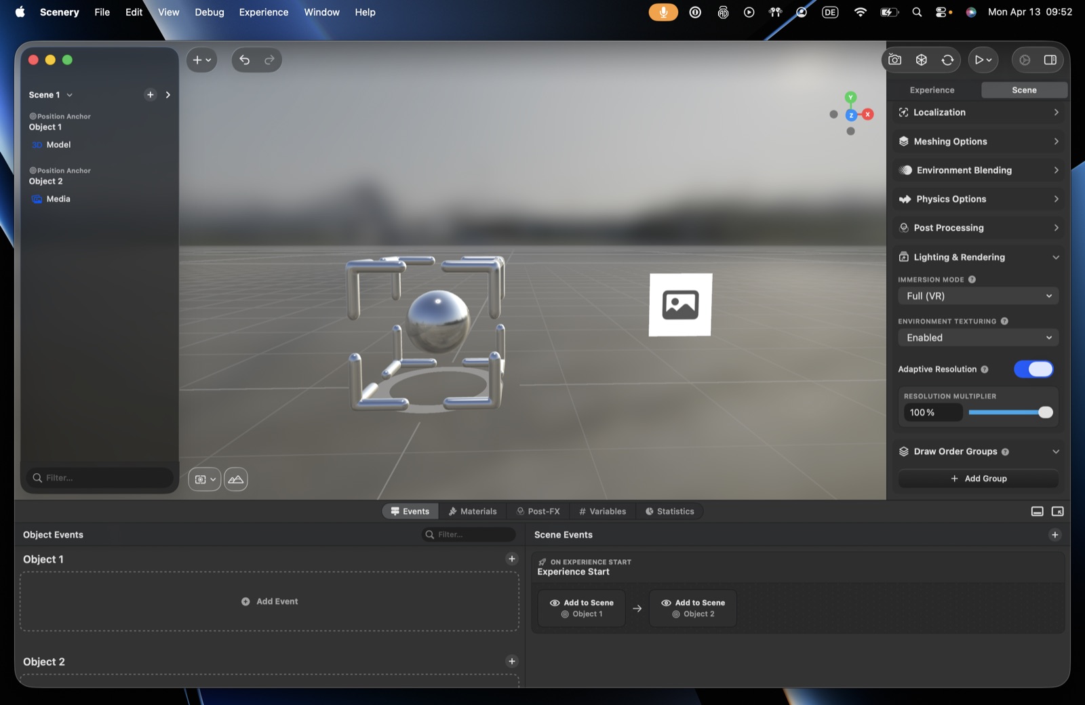Focus the Object Events filter field

(x=469, y=535)
